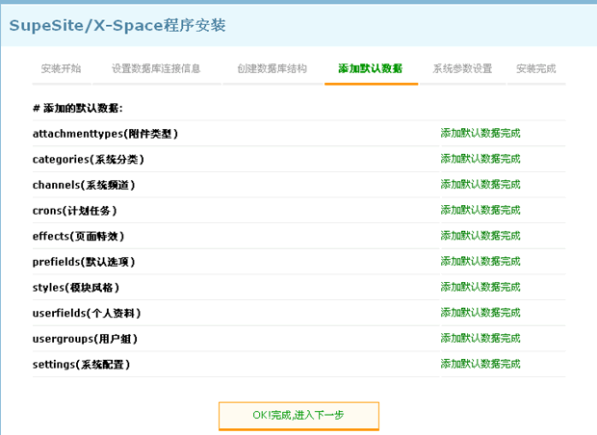Click the settings(系统配置) row label
The image size is (597, 435).
pyautogui.click(x=82, y=365)
